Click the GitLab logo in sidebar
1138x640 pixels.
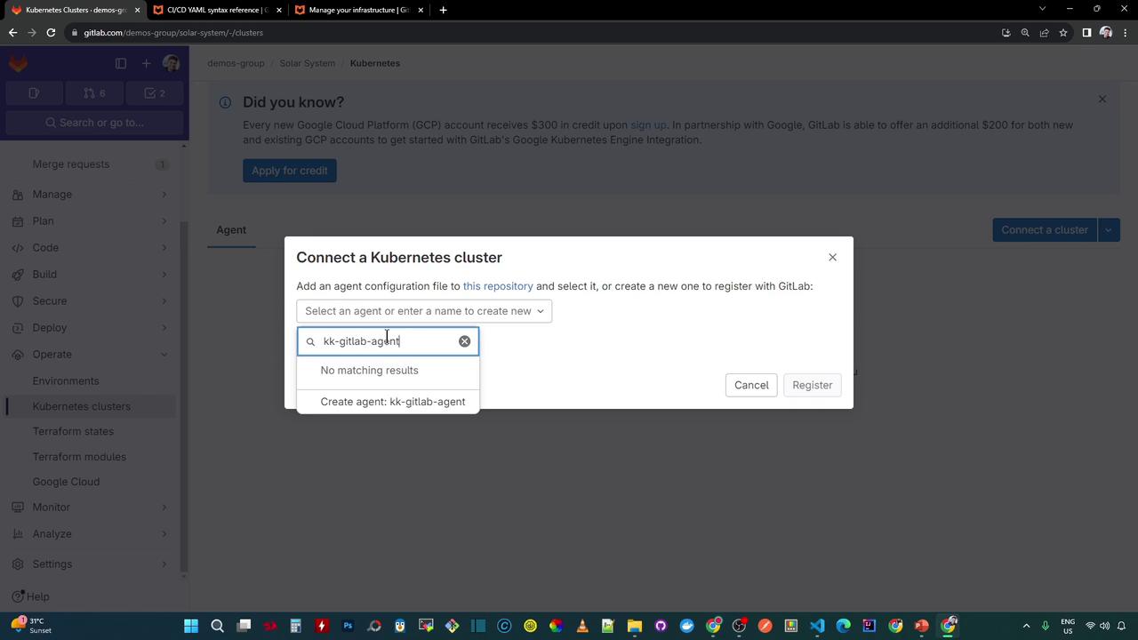click(18, 63)
